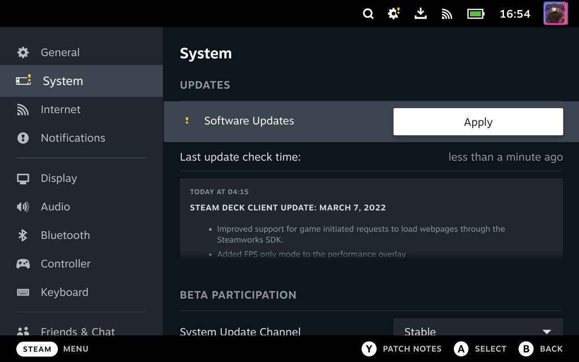Open Keyboard settings
The height and width of the screenshot is (362, 579).
(x=81, y=292)
